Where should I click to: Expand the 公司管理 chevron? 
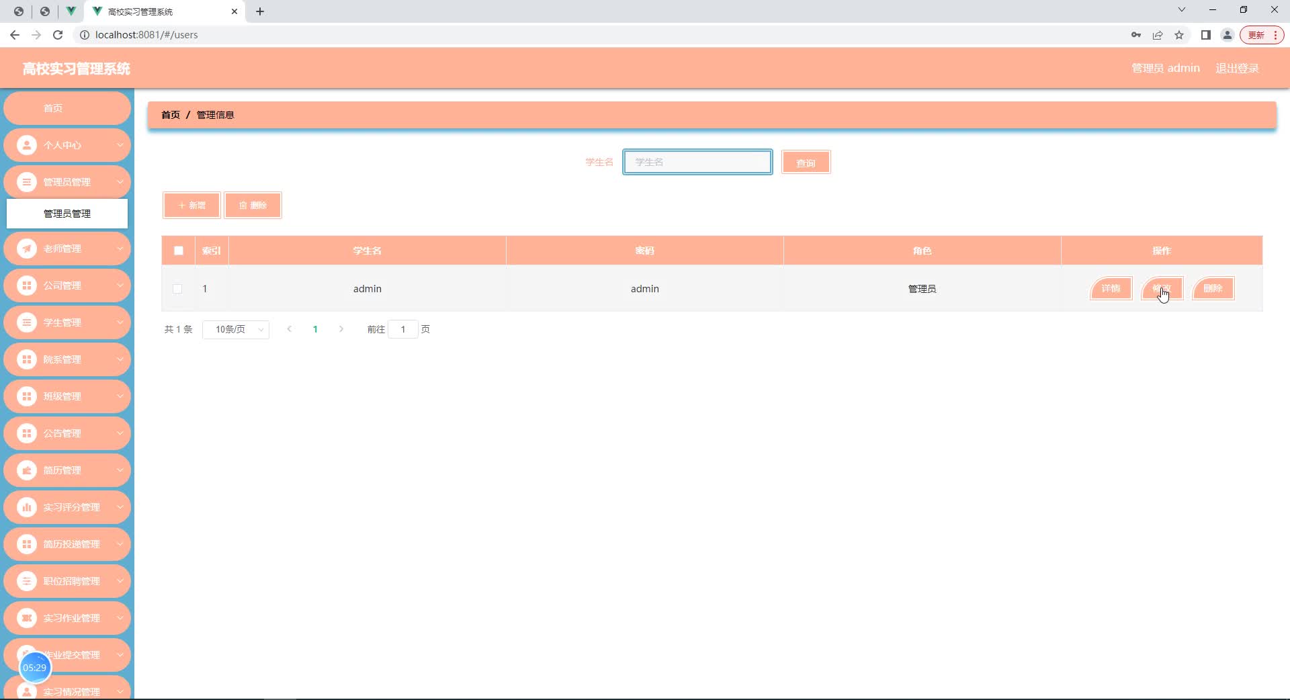click(x=120, y=286)
